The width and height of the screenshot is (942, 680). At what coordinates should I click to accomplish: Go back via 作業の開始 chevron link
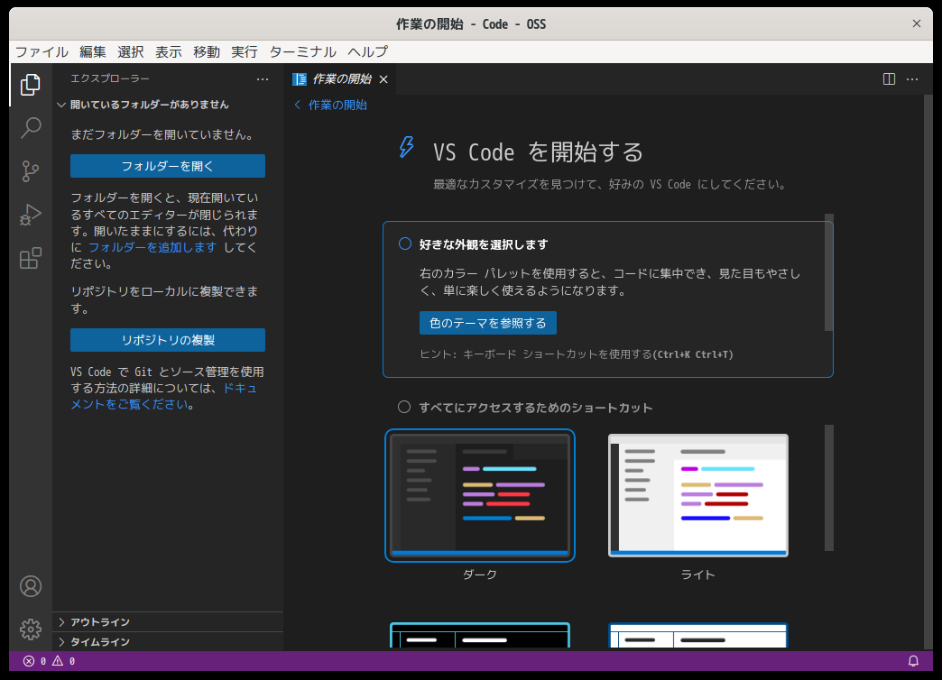(330, 106)
